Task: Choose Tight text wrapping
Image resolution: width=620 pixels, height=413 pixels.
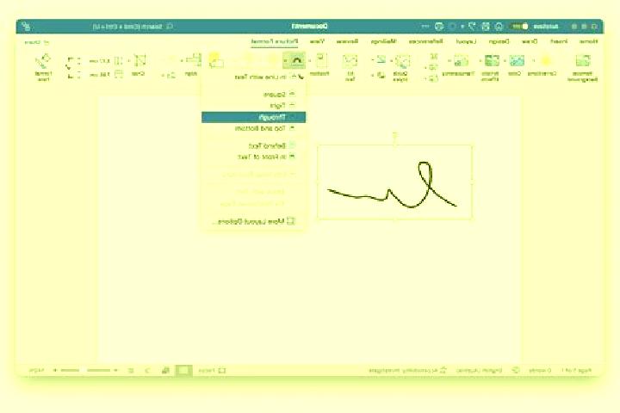Action: 253,106
